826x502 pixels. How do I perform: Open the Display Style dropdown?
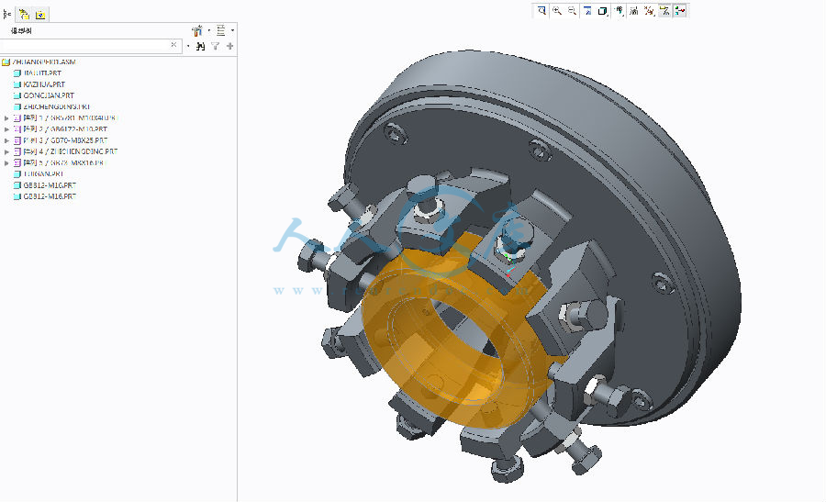pos(603,11)
